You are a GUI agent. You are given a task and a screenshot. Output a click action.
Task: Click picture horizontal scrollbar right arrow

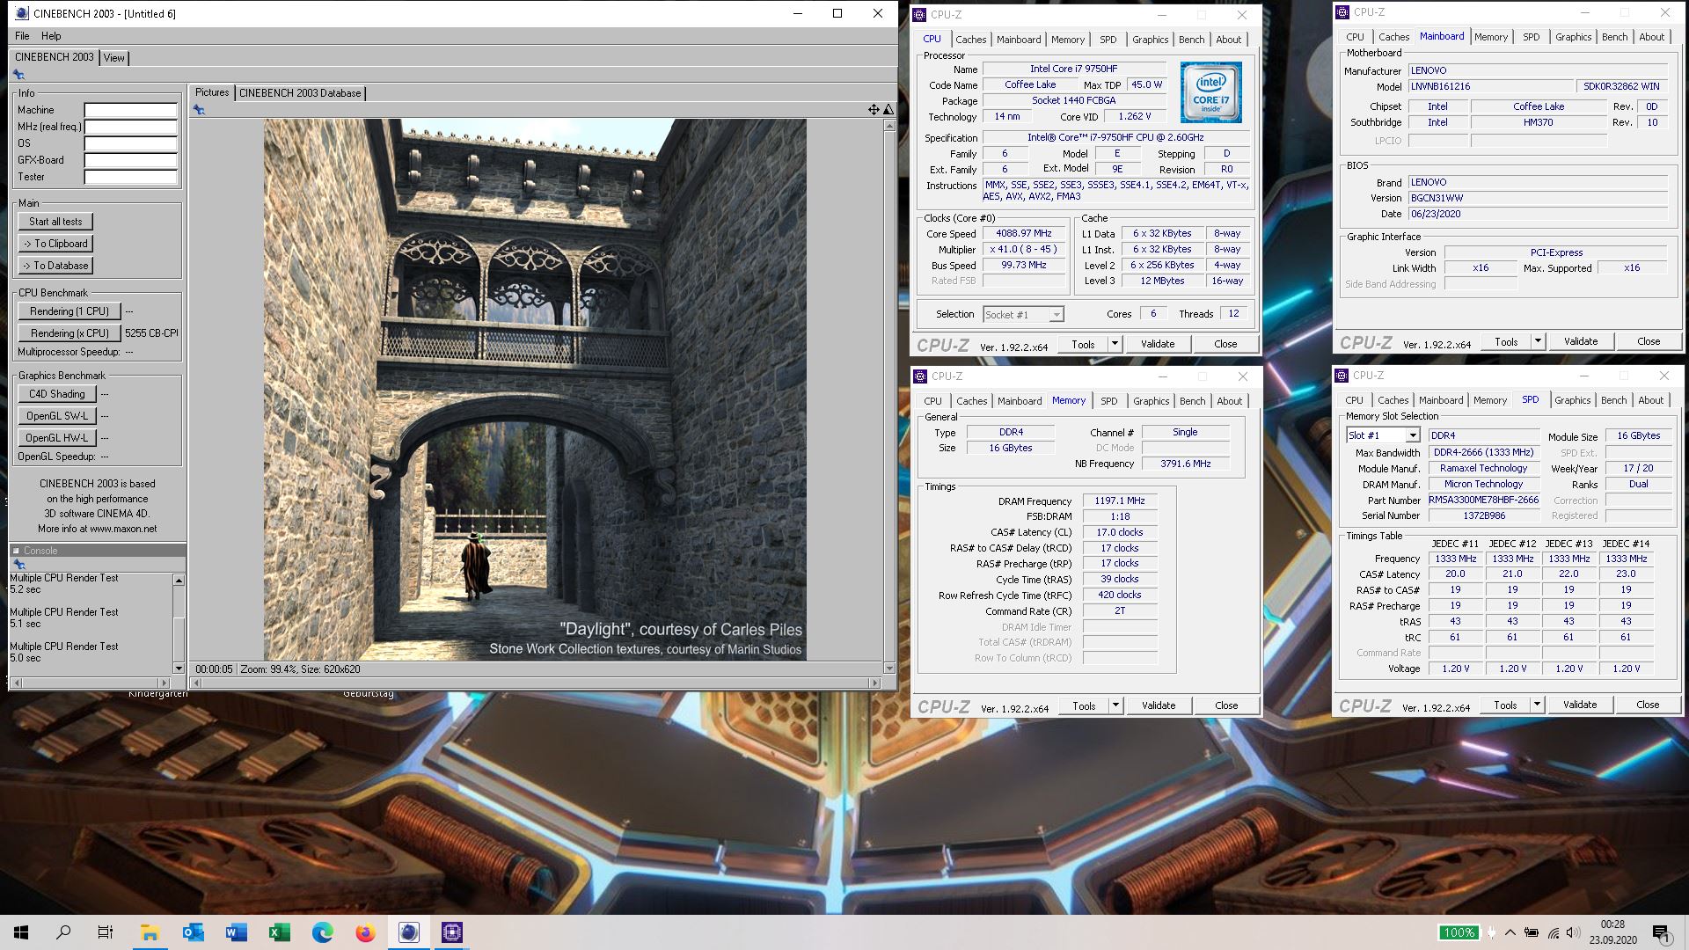tap(874, 683)
